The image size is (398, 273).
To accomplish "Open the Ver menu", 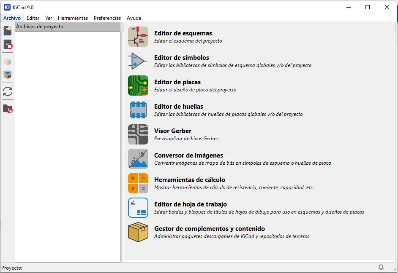I will coord(49,18).
